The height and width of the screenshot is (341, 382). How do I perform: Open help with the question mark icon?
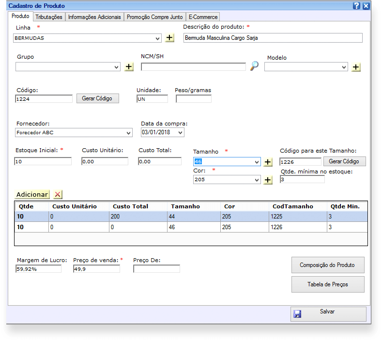tap(356, 6)
